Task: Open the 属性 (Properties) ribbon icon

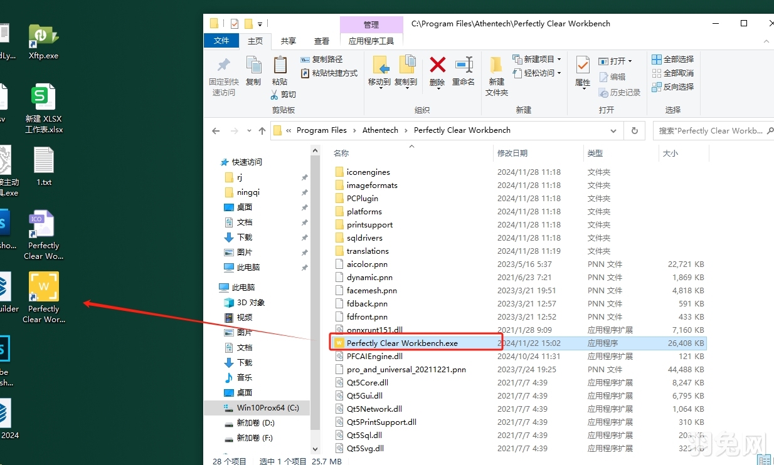Action: point(582,70)
